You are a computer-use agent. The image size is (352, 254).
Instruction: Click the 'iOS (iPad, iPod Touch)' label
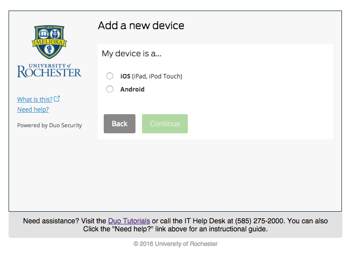coord(151,76)
